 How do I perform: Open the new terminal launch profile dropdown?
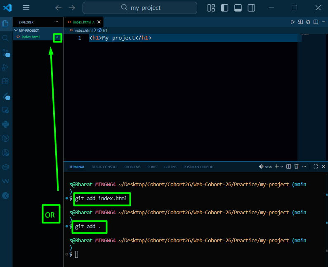tap(282, 166)
